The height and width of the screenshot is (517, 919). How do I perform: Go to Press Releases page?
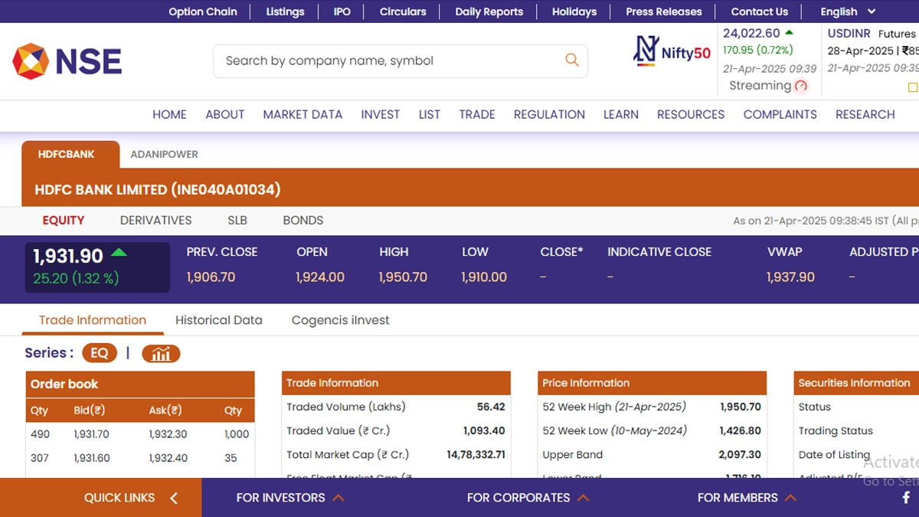(x=663, y=11)
